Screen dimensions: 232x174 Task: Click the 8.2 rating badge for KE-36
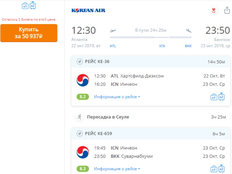83,97
